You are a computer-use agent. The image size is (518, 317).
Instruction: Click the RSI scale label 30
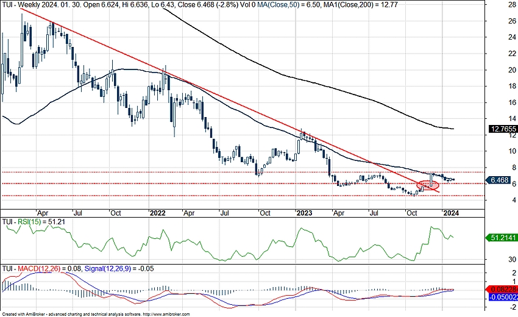513,260
